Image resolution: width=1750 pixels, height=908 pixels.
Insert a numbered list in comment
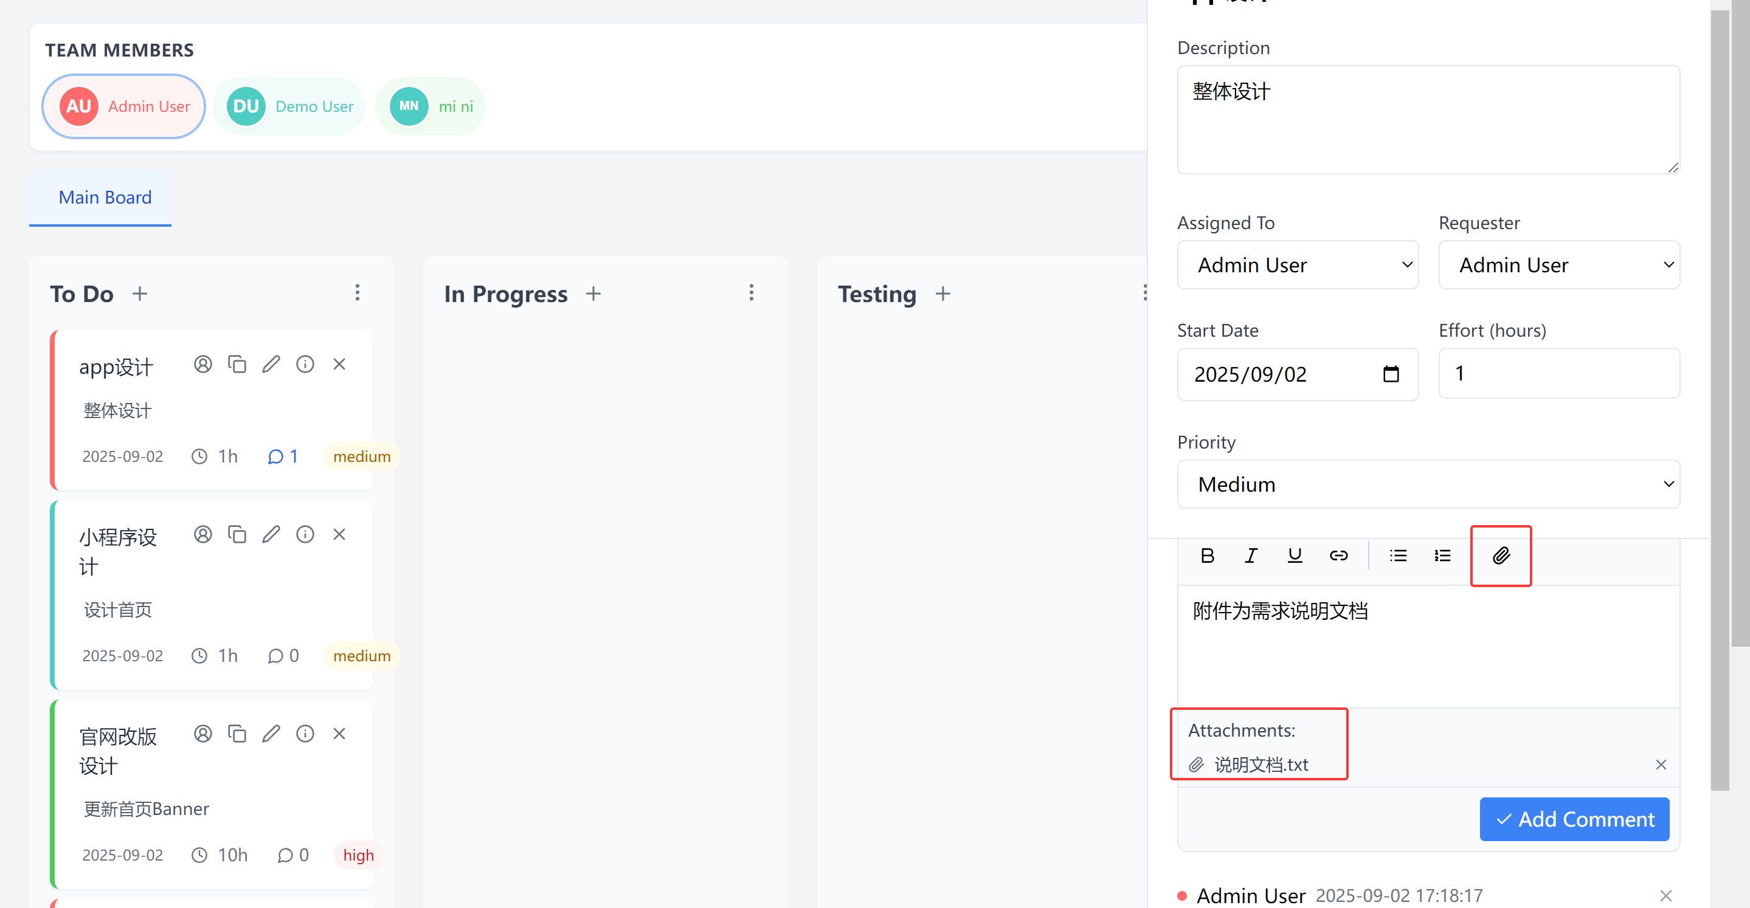tap(1442, 555)
